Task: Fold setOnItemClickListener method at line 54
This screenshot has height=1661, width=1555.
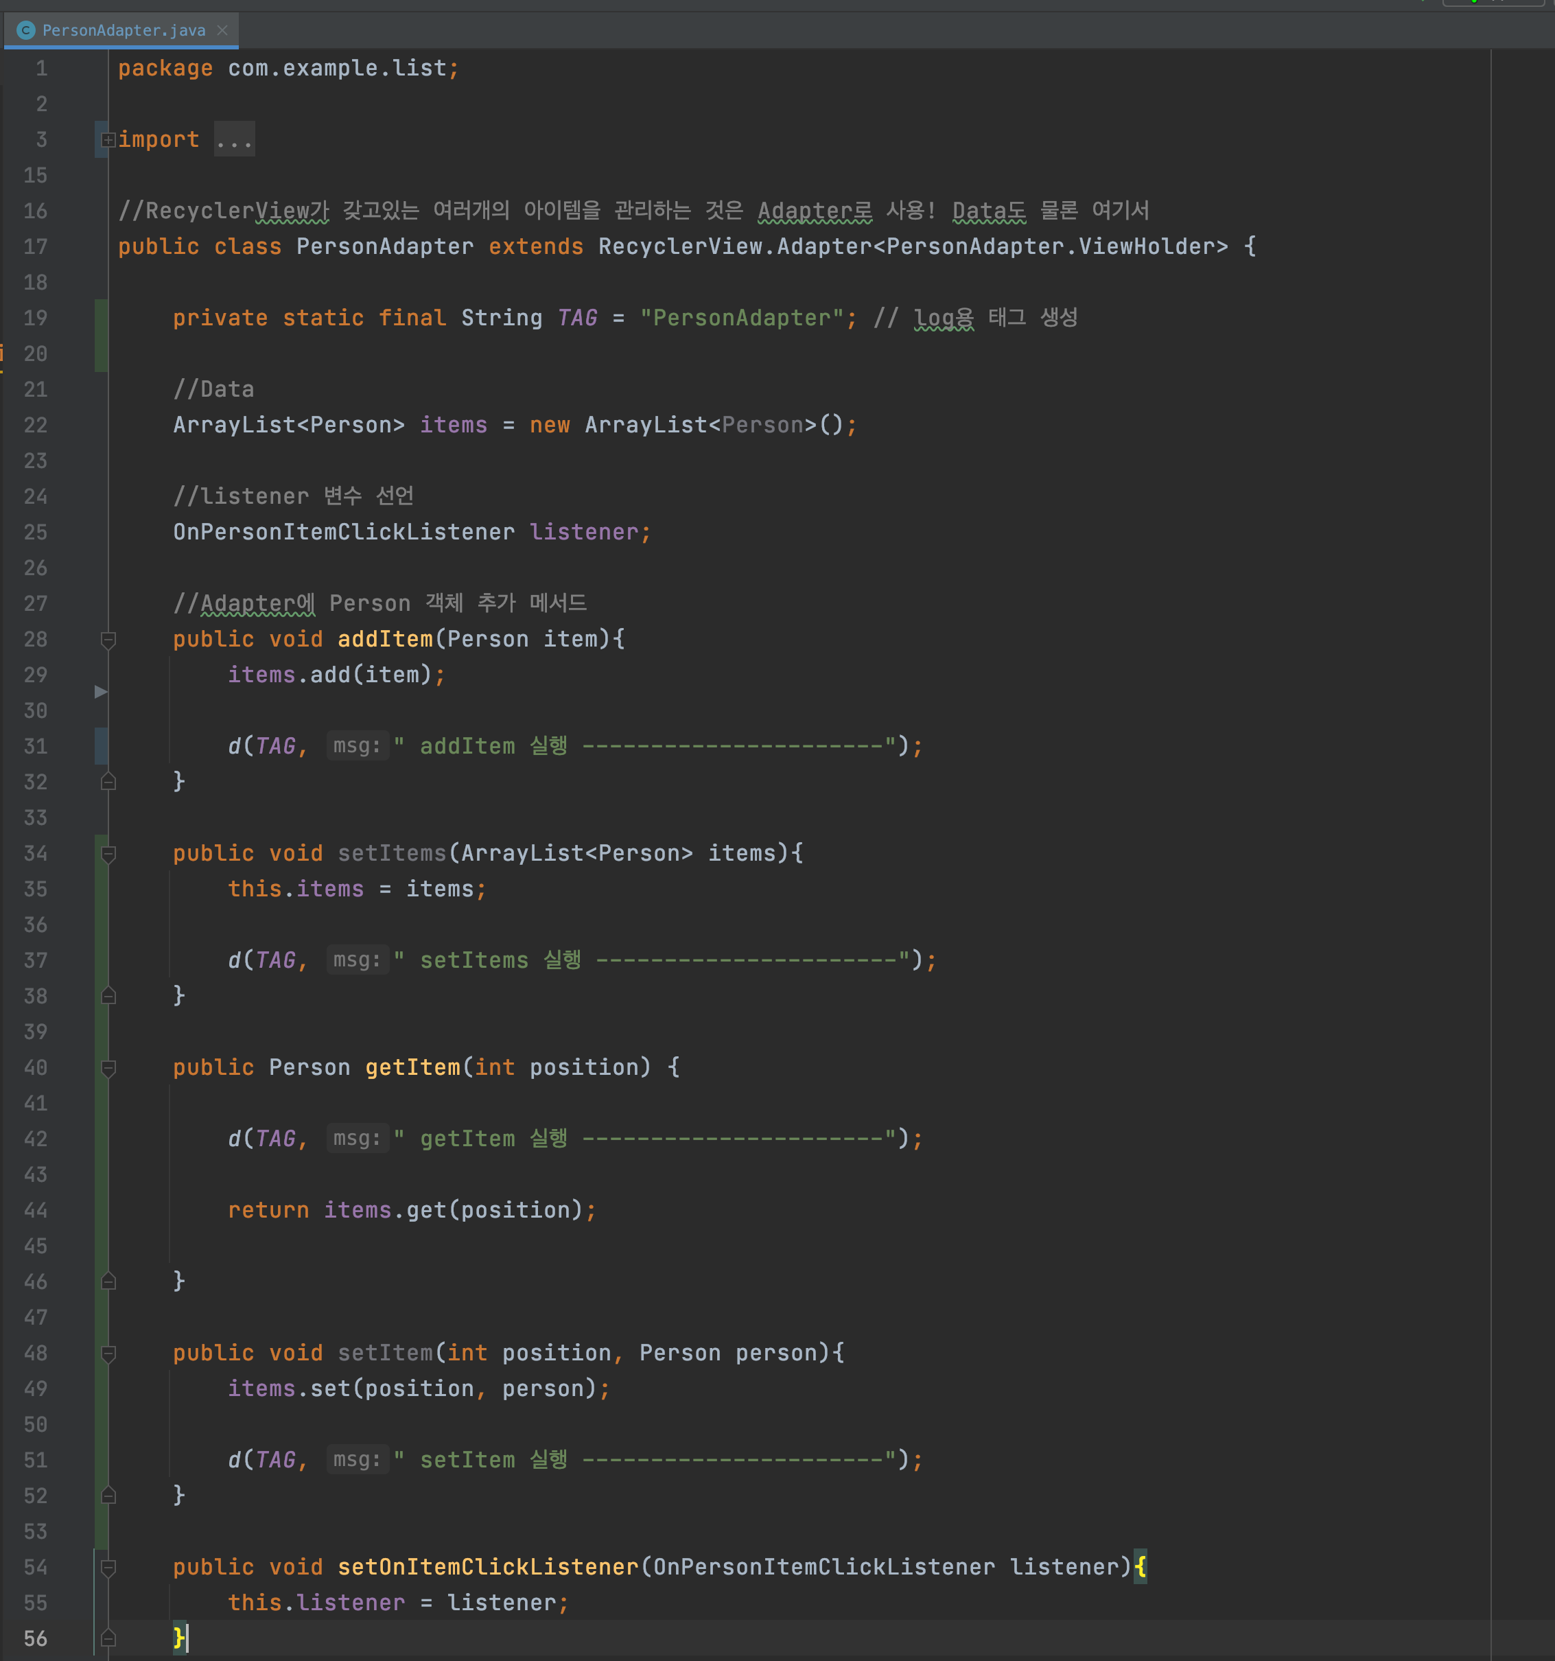Action: [x=108, y=1568]
